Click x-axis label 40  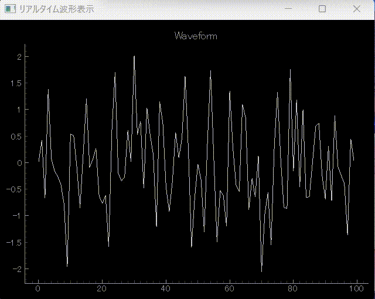tap(165, 288)
